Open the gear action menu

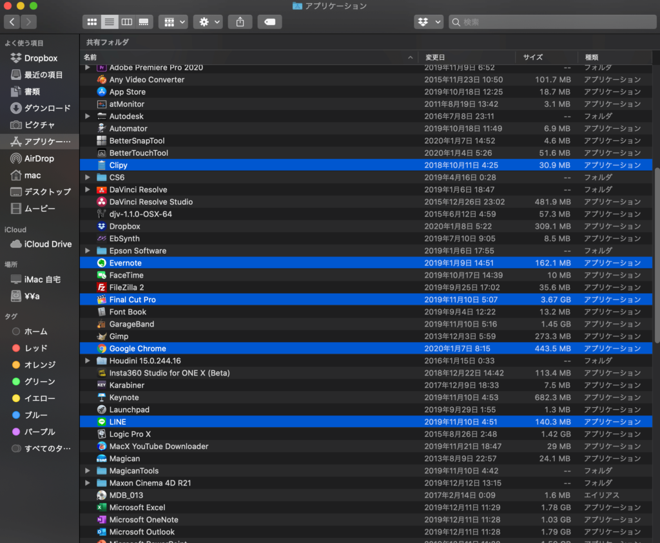click(208, 22)
